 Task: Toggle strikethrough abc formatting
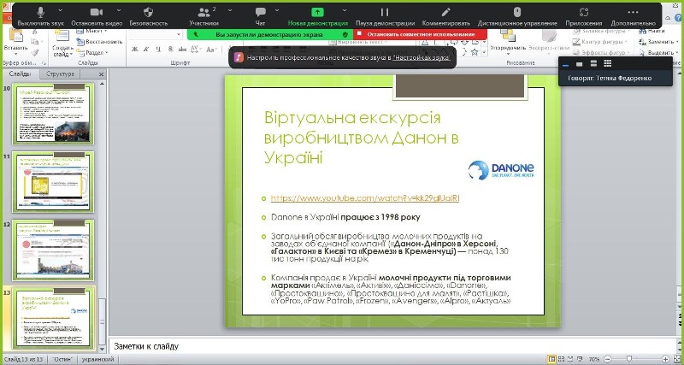coord(182,50)
